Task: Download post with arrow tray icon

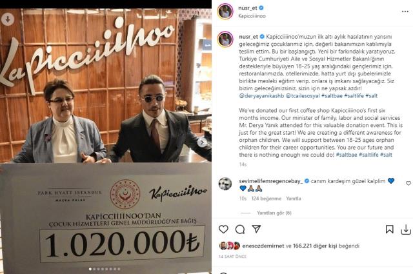Action: tap(406, 230)
